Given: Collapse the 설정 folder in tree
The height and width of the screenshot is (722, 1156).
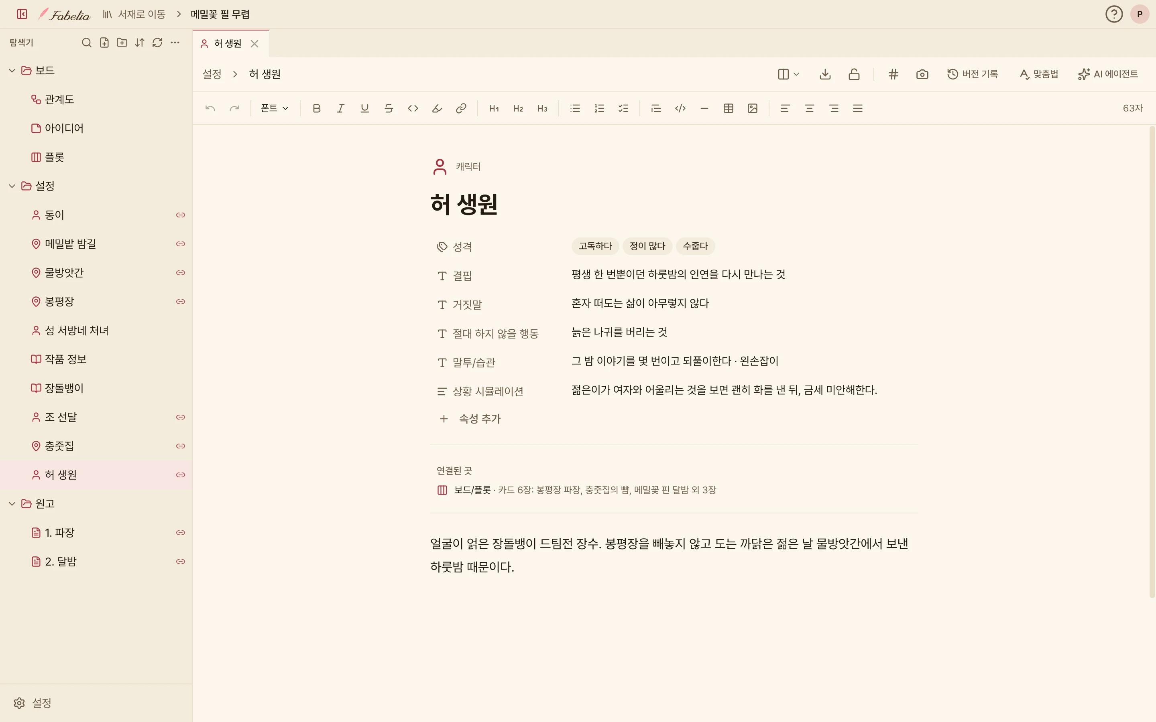Looking at the screenshot, I should tap(12, 186).
